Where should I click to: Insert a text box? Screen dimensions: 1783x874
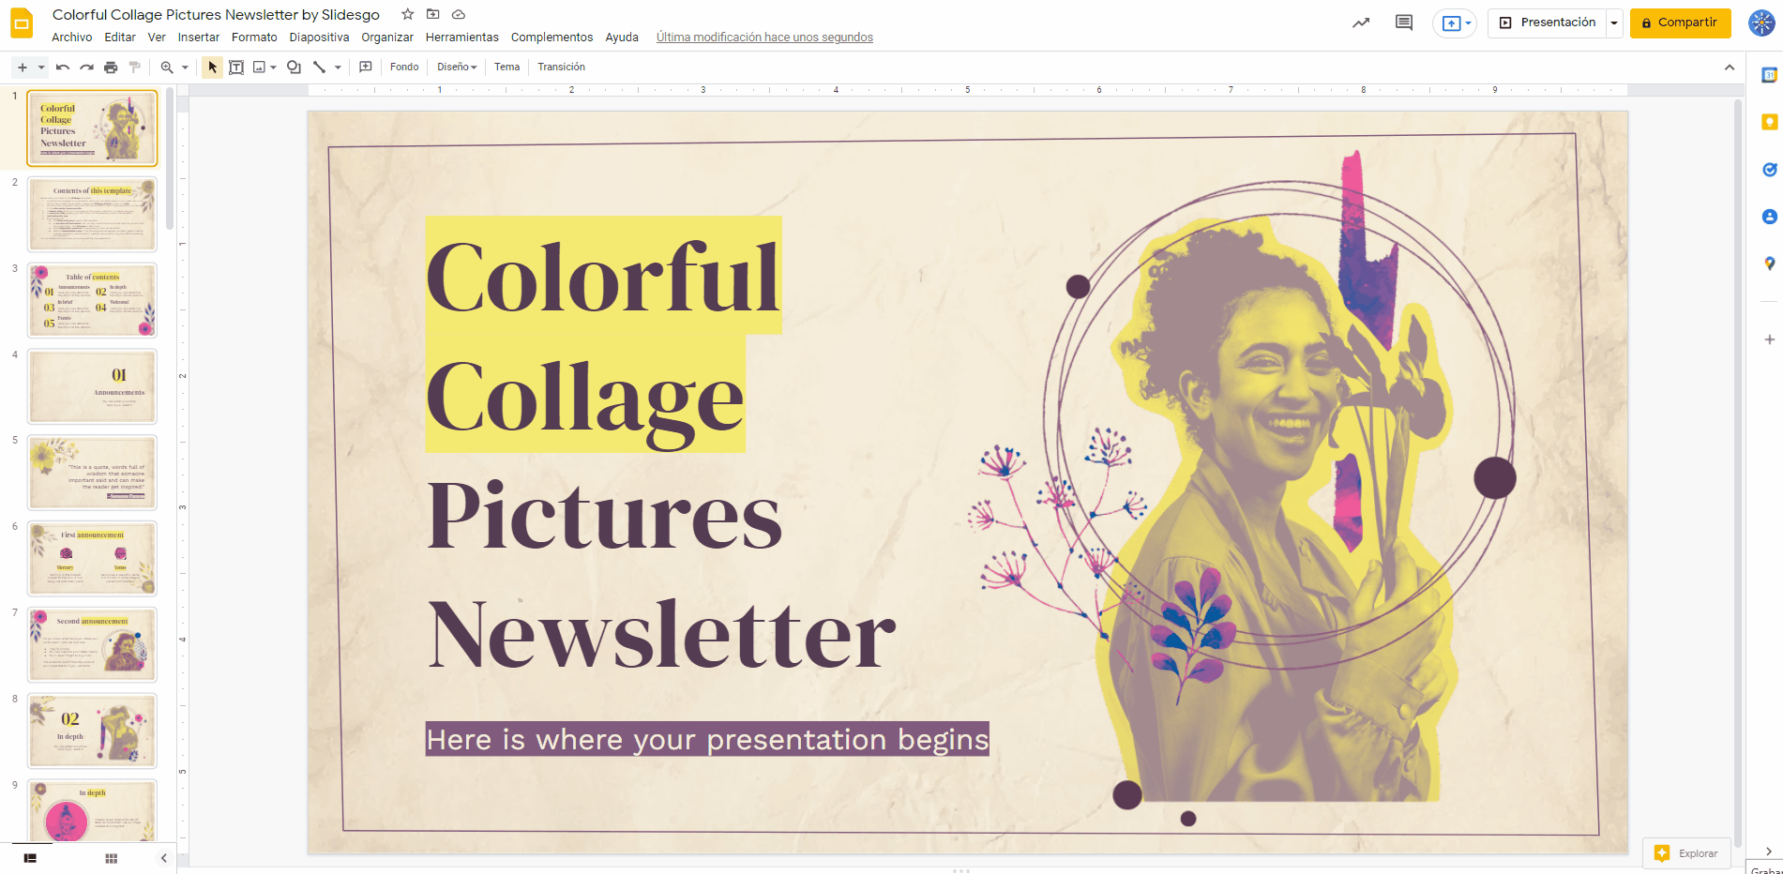(236, 68)
